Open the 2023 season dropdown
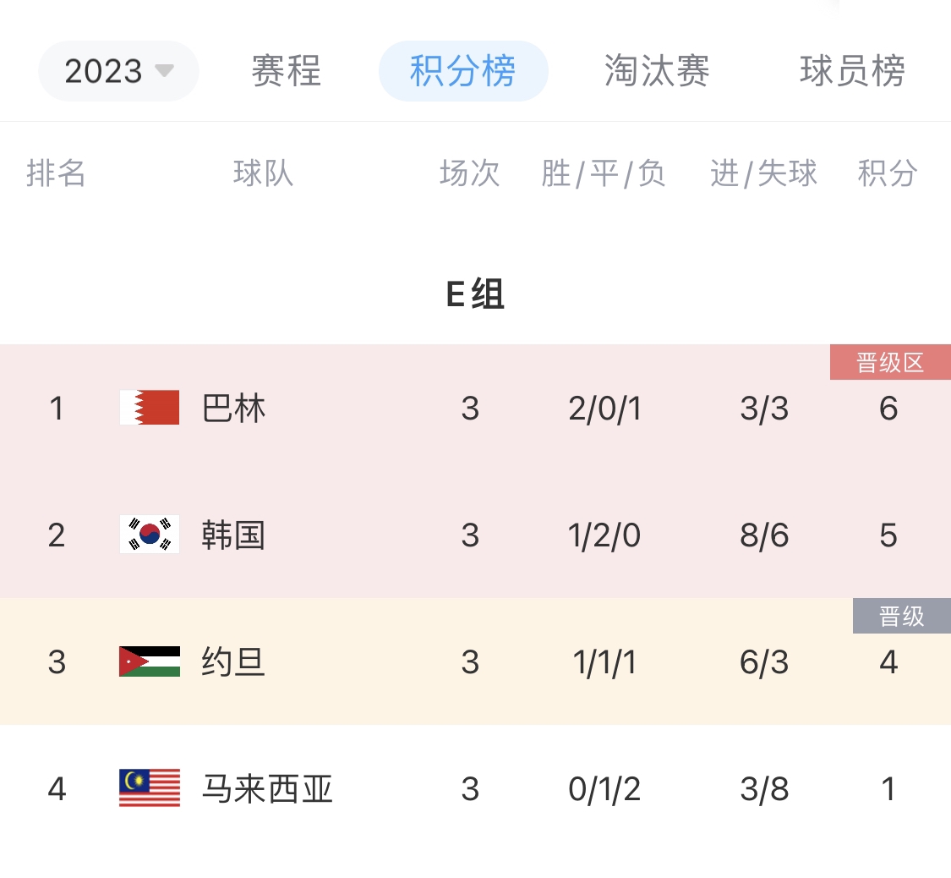 pos(118,71)
